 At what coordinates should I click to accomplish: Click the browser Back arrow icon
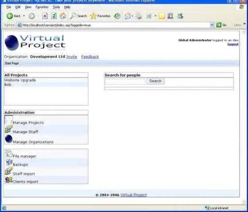[x=10, y=16]
